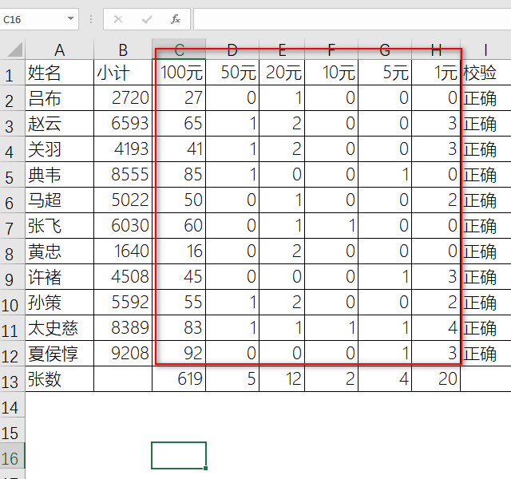Select row 5 header
The image size is (511, 479).
[13, 175]
